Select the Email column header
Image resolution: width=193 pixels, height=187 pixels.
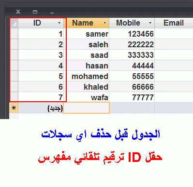pyautogui.click(x=174, y=23)
